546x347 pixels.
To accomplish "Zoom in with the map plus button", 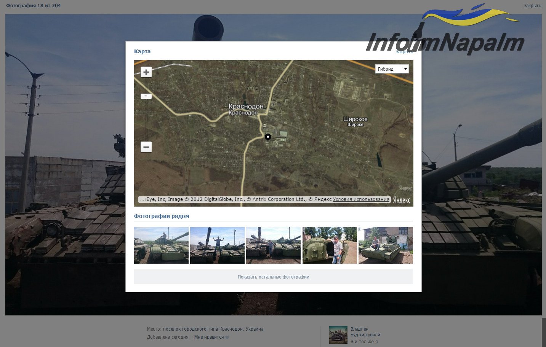I will click(146, 72).
